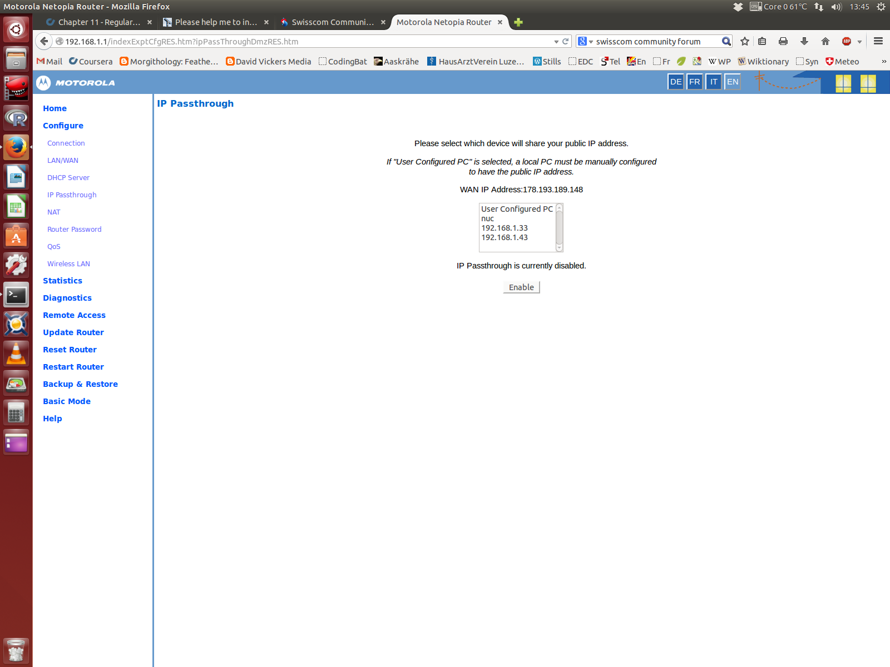Switch to the Chapter 11 Regular tab
Image resolution: width=890 pixels, height=667 pixels.
tap(97, 22)
